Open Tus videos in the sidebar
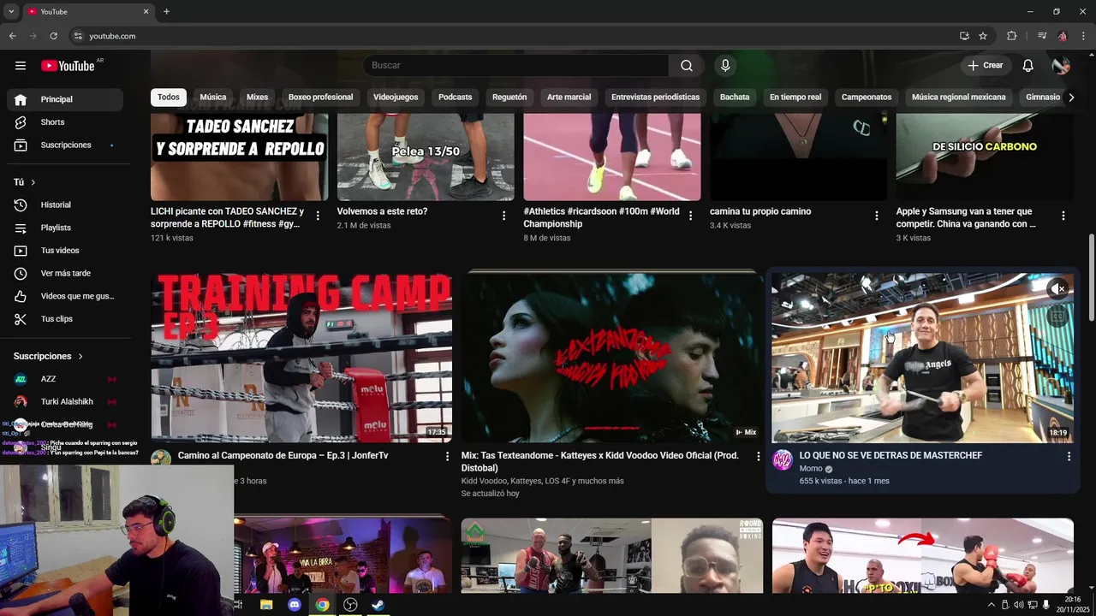1096x616 pixels. tap(65, 251)
